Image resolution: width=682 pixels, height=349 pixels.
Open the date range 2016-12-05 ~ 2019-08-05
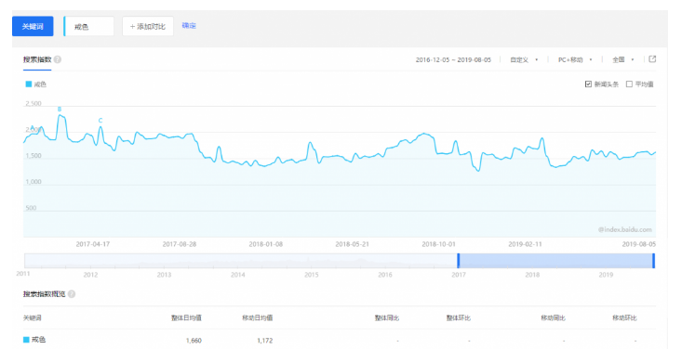[x=453, y=60]
